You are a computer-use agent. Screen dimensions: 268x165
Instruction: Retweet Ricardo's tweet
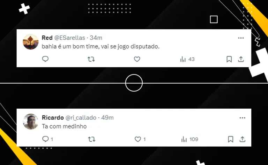click(92, 139)
